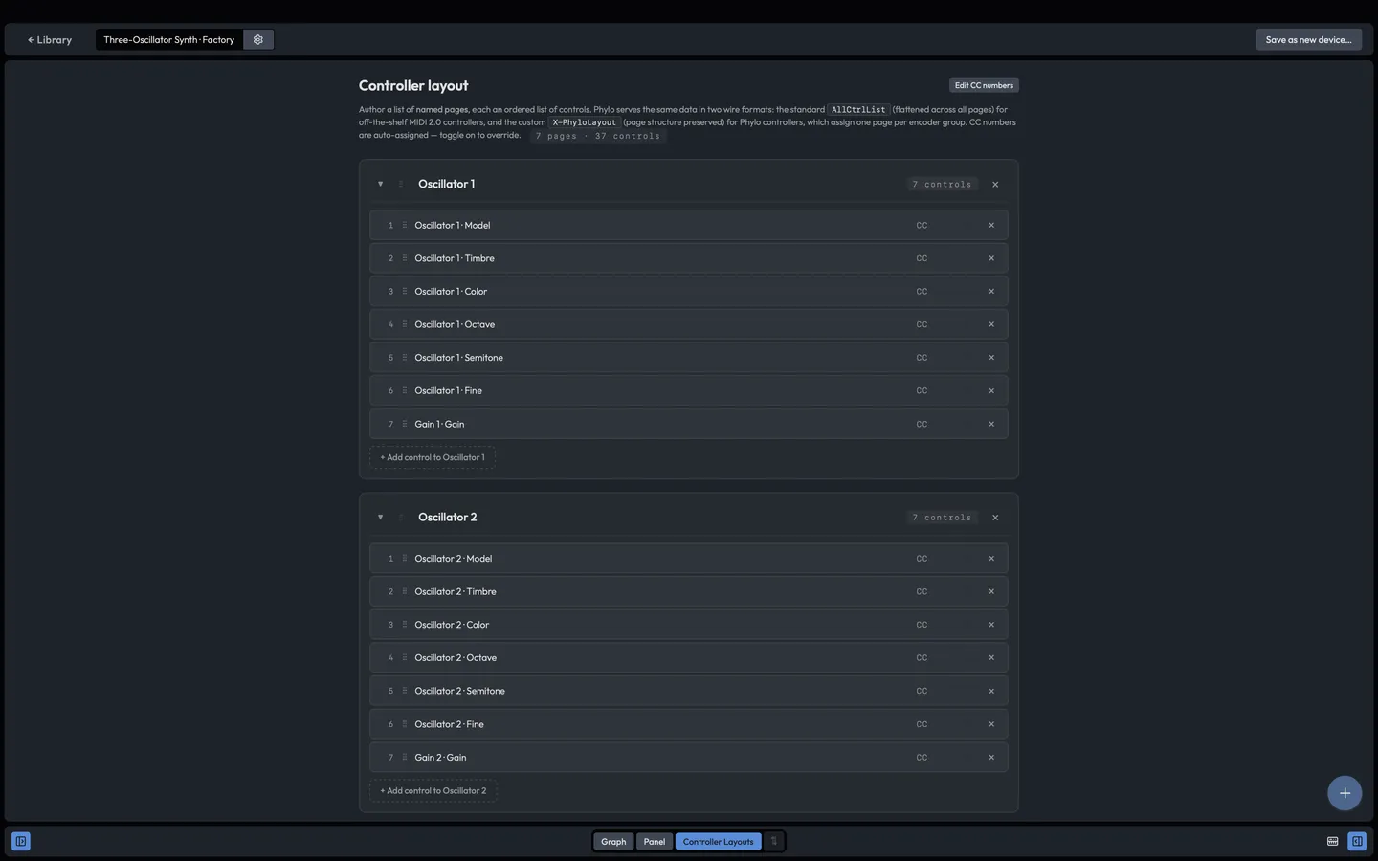The image size is (1378, 861).
Task: Click the Oscillator 1 page title
Action: click(447, 184)
